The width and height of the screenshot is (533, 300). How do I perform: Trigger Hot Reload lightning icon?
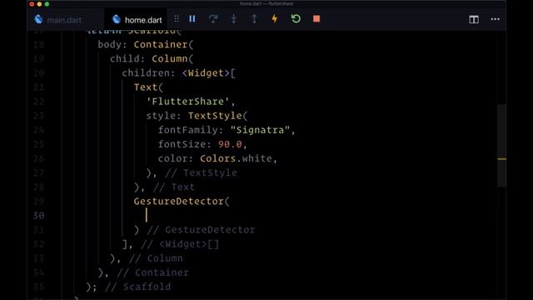(x=275, y=19)
